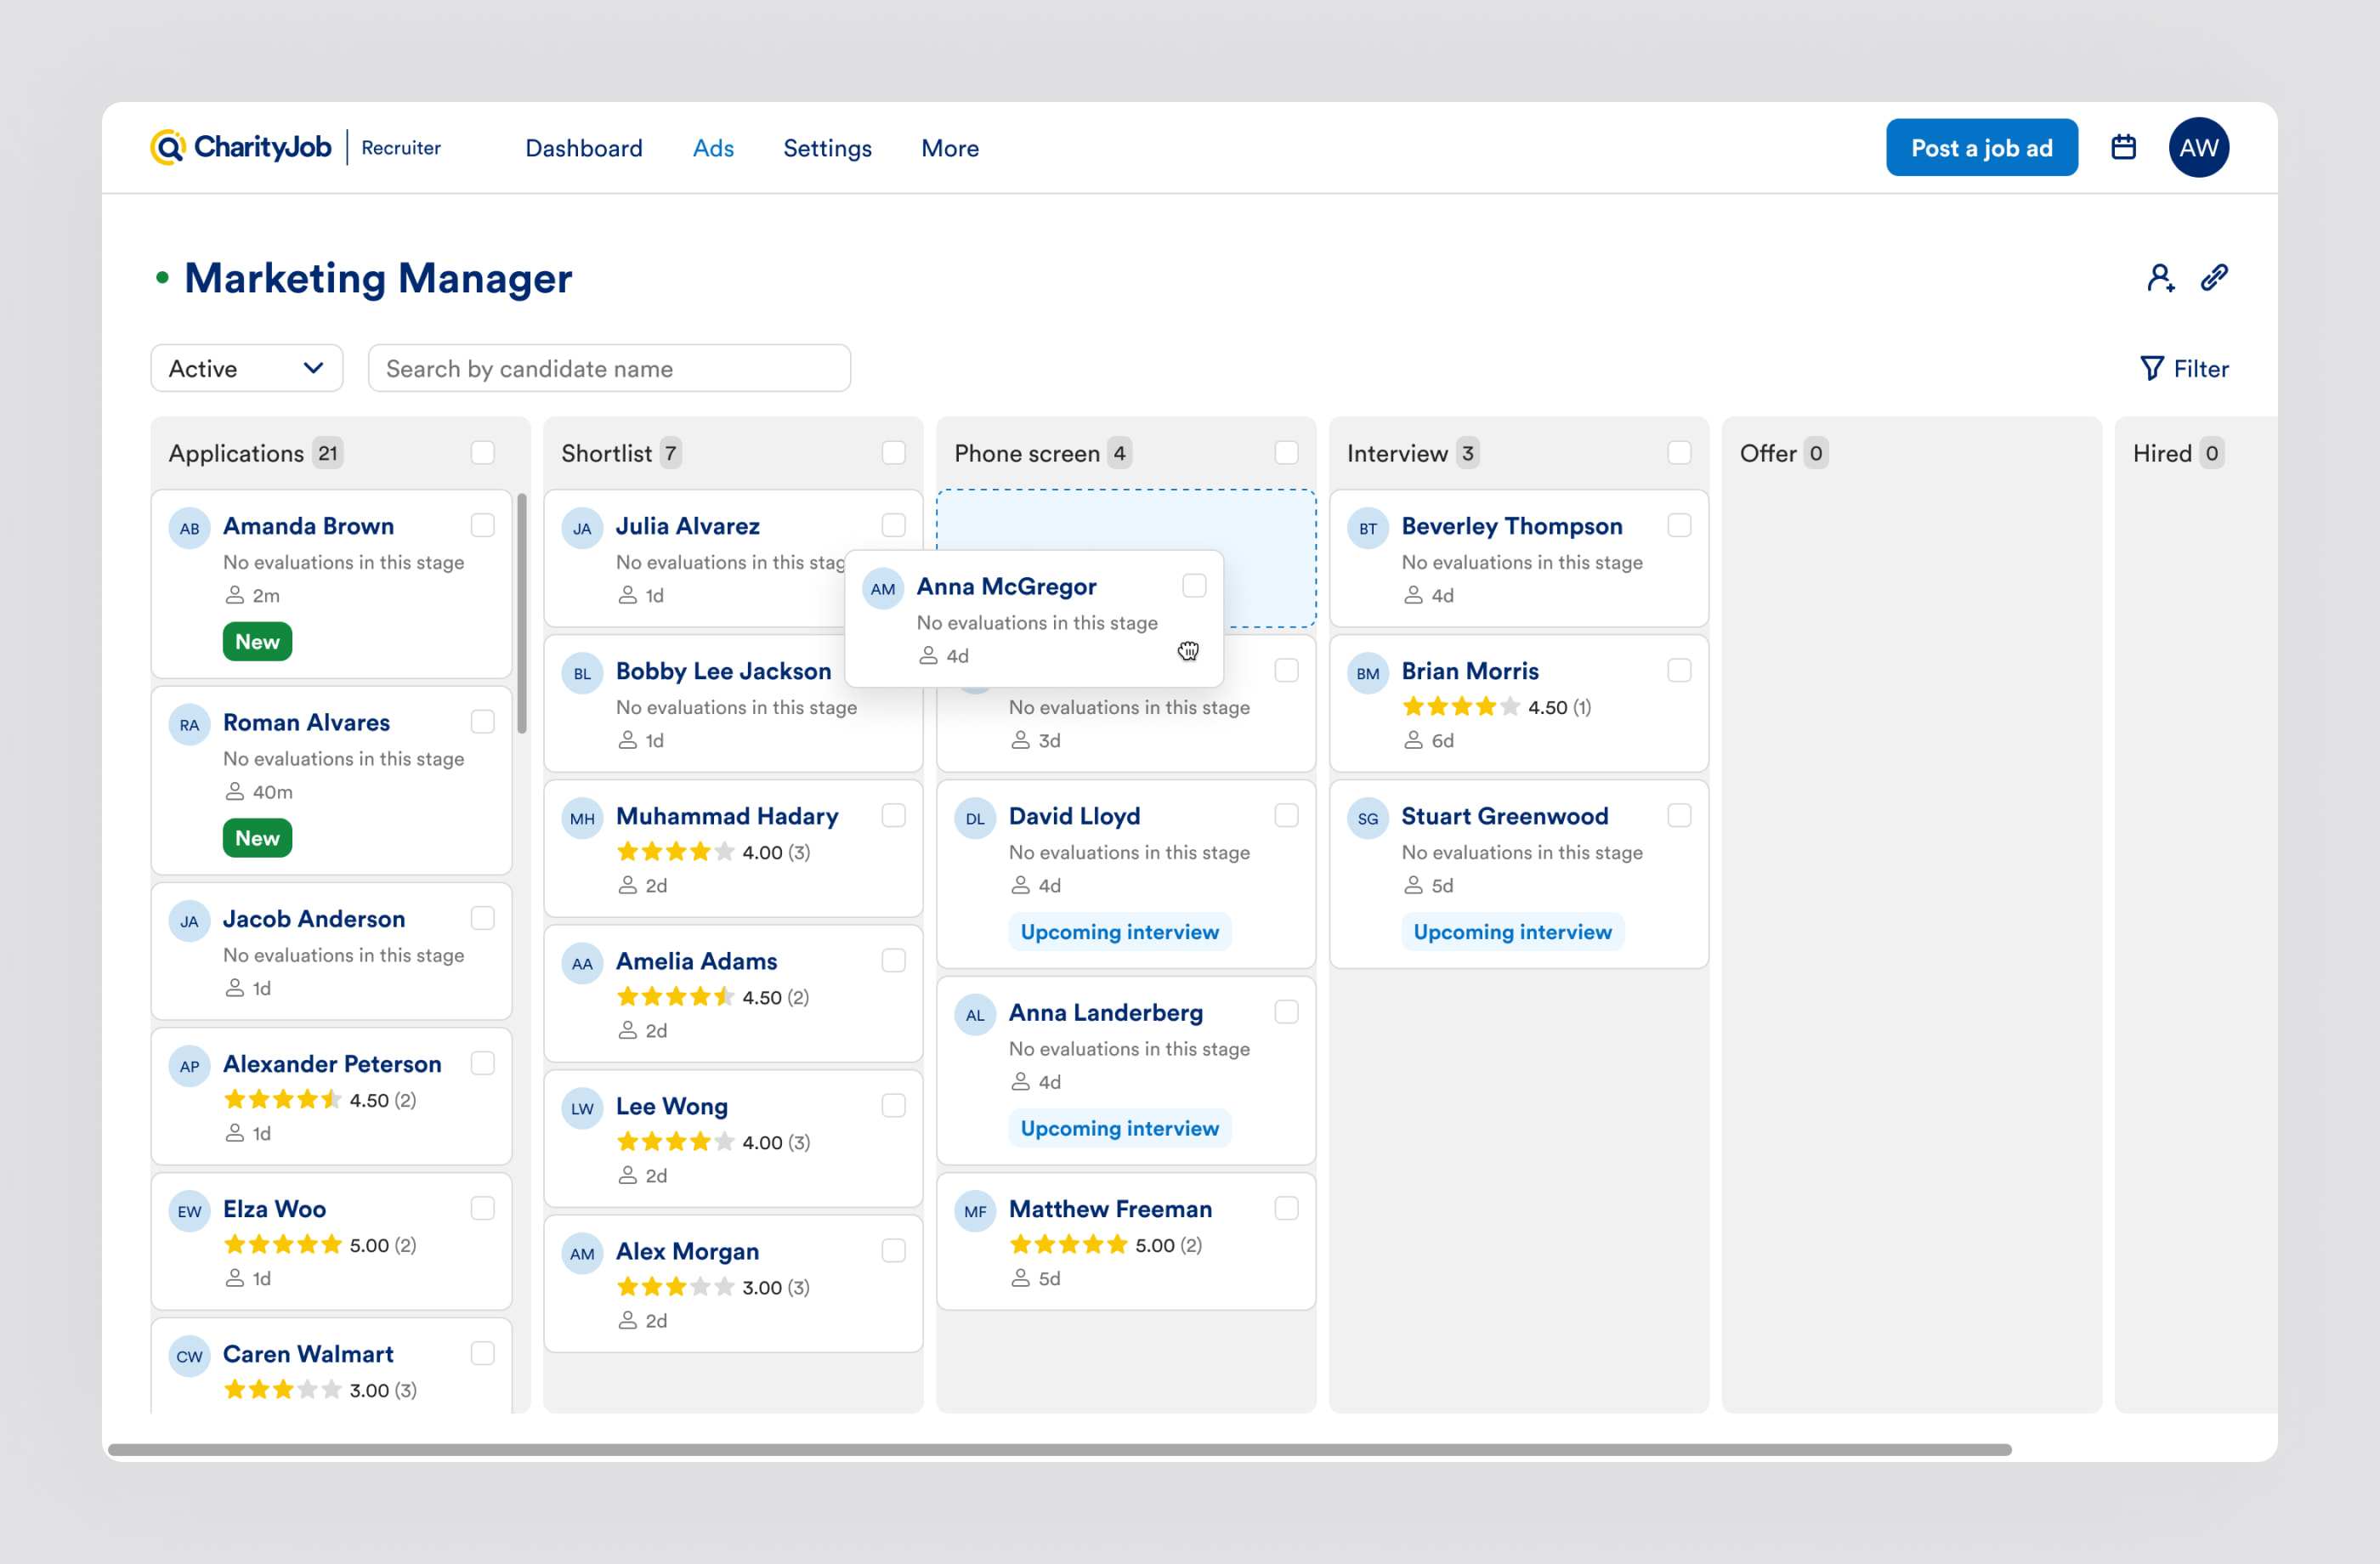Screen dimensions: 2380x1564
Task: Click Anna Landerberg's AL avatar
Action: [975, 1014]
